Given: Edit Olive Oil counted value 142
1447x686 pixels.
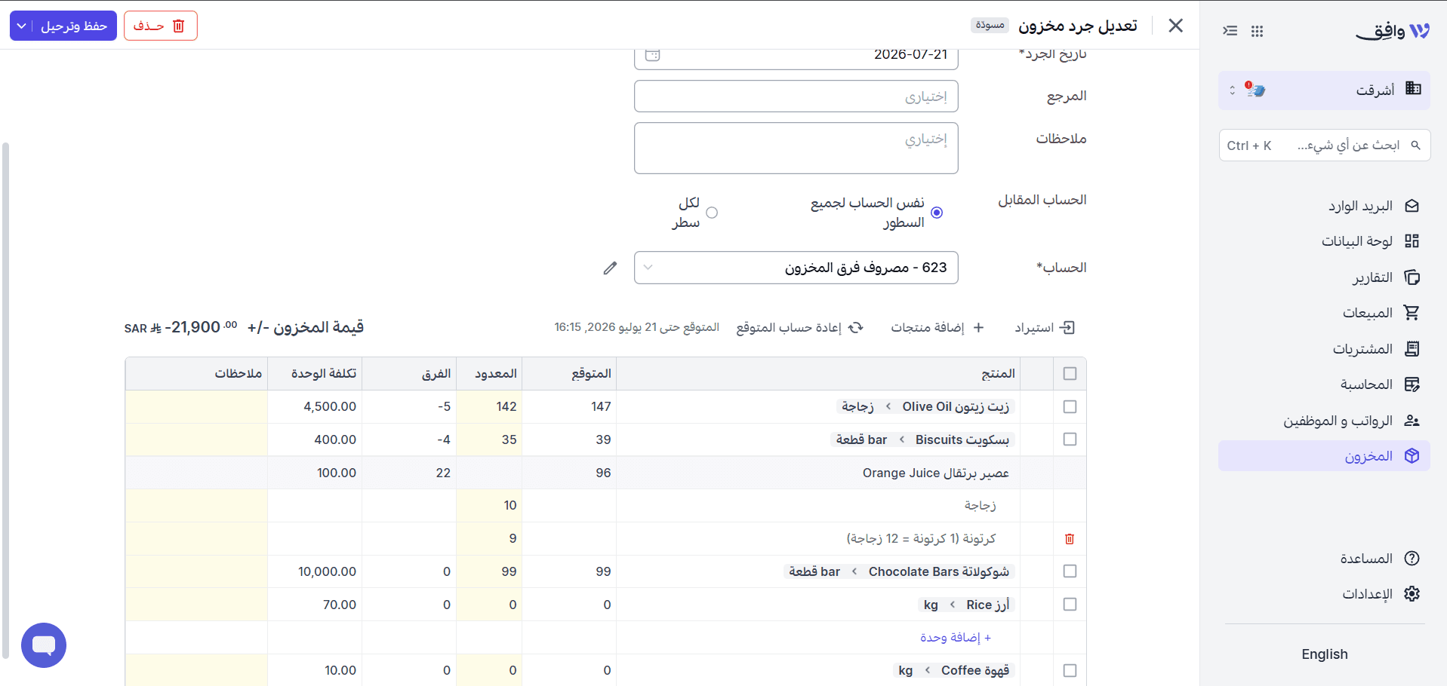Looking at the screenshot, I should pos(489,407).
